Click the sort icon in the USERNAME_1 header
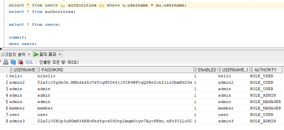284x130 pixels. [220, 70]
